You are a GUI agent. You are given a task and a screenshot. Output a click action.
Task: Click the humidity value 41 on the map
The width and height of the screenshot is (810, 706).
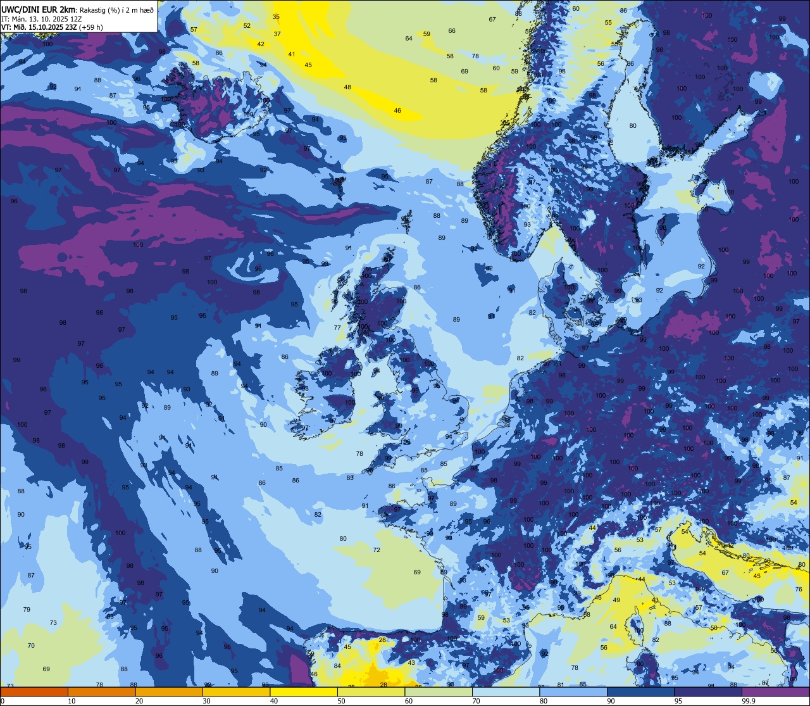click(292, 54)
